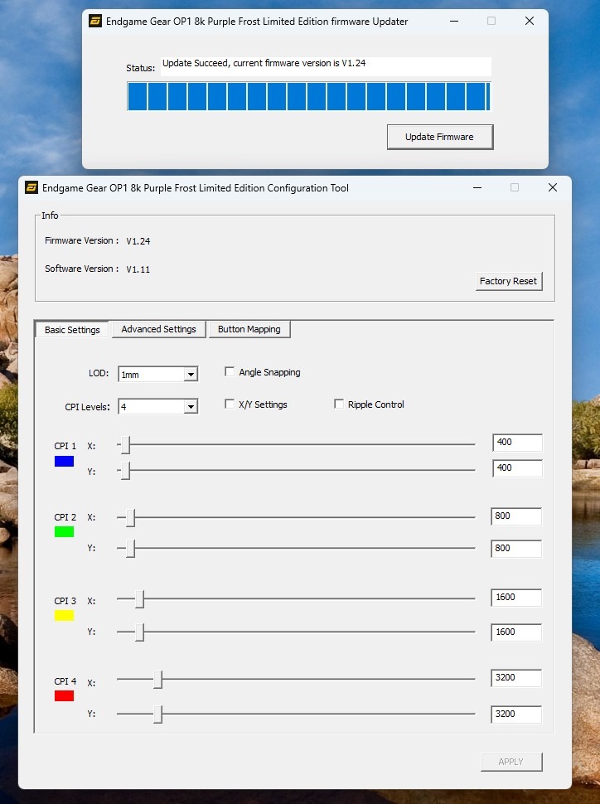The image size is (600, 804).
Task: Click the firmware update progress bar
Action: point(309,96)
